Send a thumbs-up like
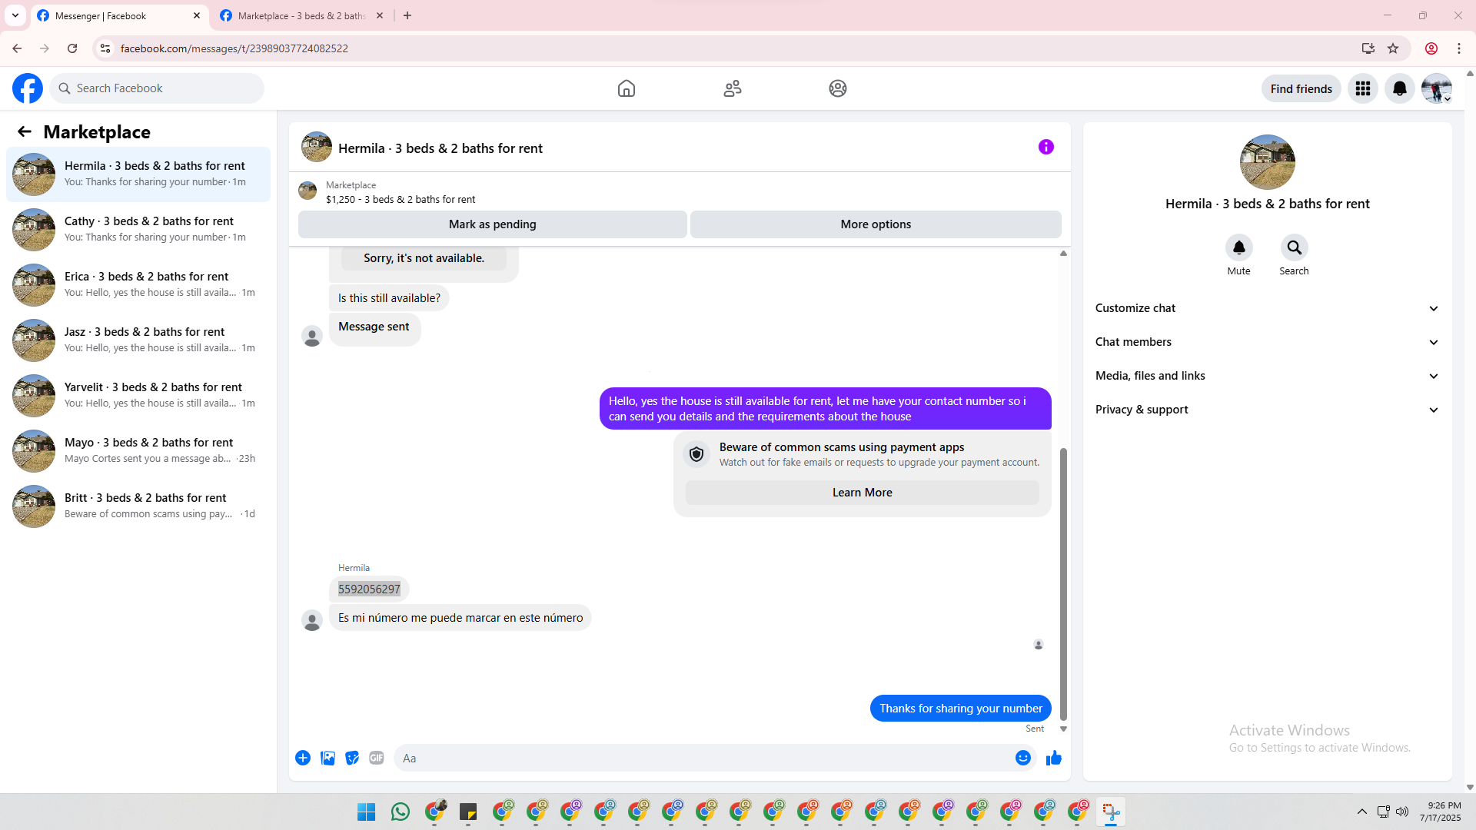The height and width of the screenshot is (830, 1476). tap(1054, 758)
